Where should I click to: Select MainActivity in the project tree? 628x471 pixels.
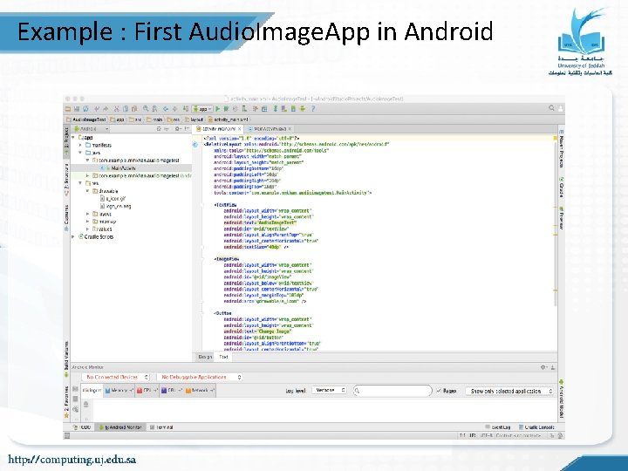tap(123, 168)
